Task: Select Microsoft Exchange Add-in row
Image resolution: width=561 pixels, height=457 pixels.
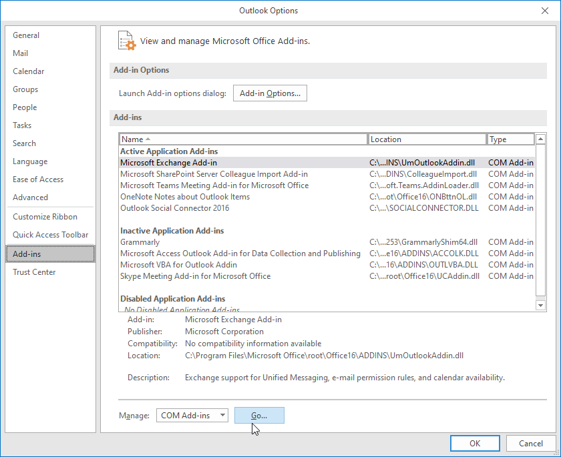Action: click(327, 163)
